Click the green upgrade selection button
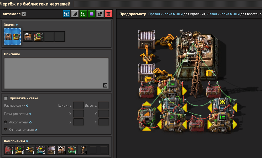 pyautogui.click(x=83, y=14)
